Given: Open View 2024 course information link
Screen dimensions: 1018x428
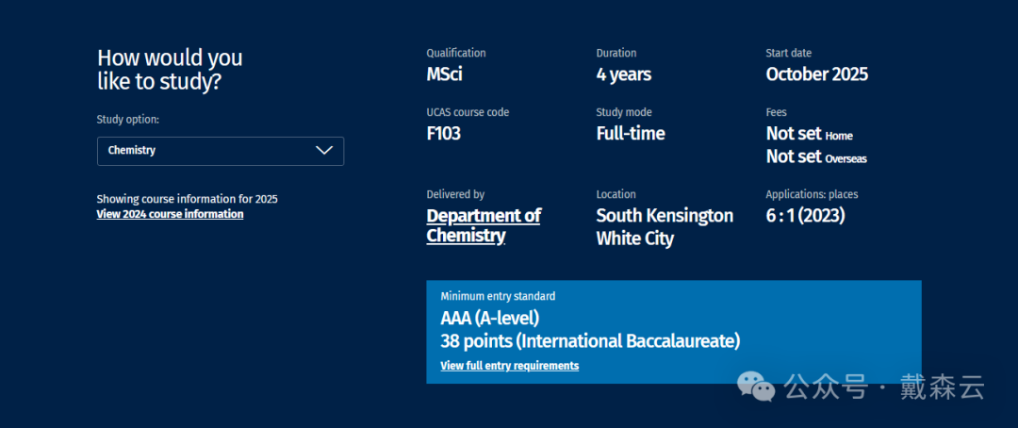Looking at the screenshot, I should [x=170, y=214].
